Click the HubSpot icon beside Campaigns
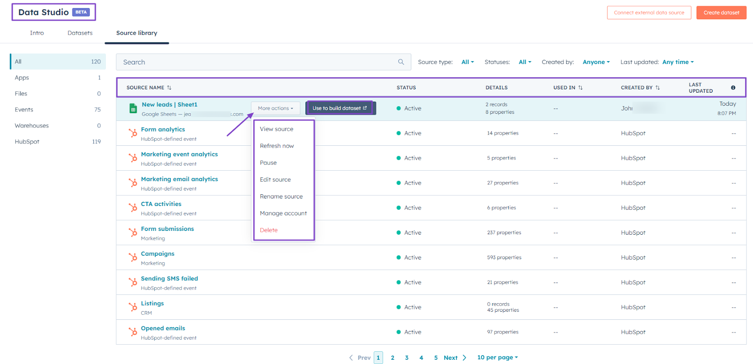The image size is (753, 364). tap(133, 258)
